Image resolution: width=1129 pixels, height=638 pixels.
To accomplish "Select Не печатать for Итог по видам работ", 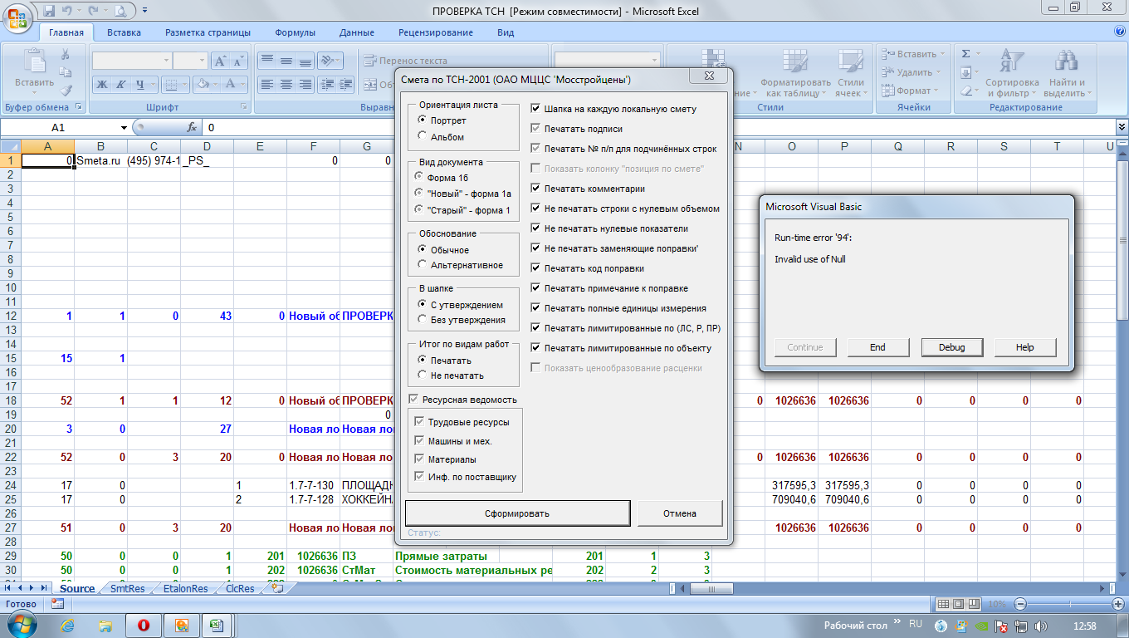I will click(x=423, y=375).
